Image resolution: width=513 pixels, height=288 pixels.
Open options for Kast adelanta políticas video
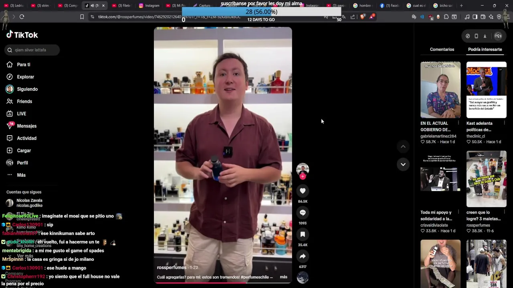[504, 123]
